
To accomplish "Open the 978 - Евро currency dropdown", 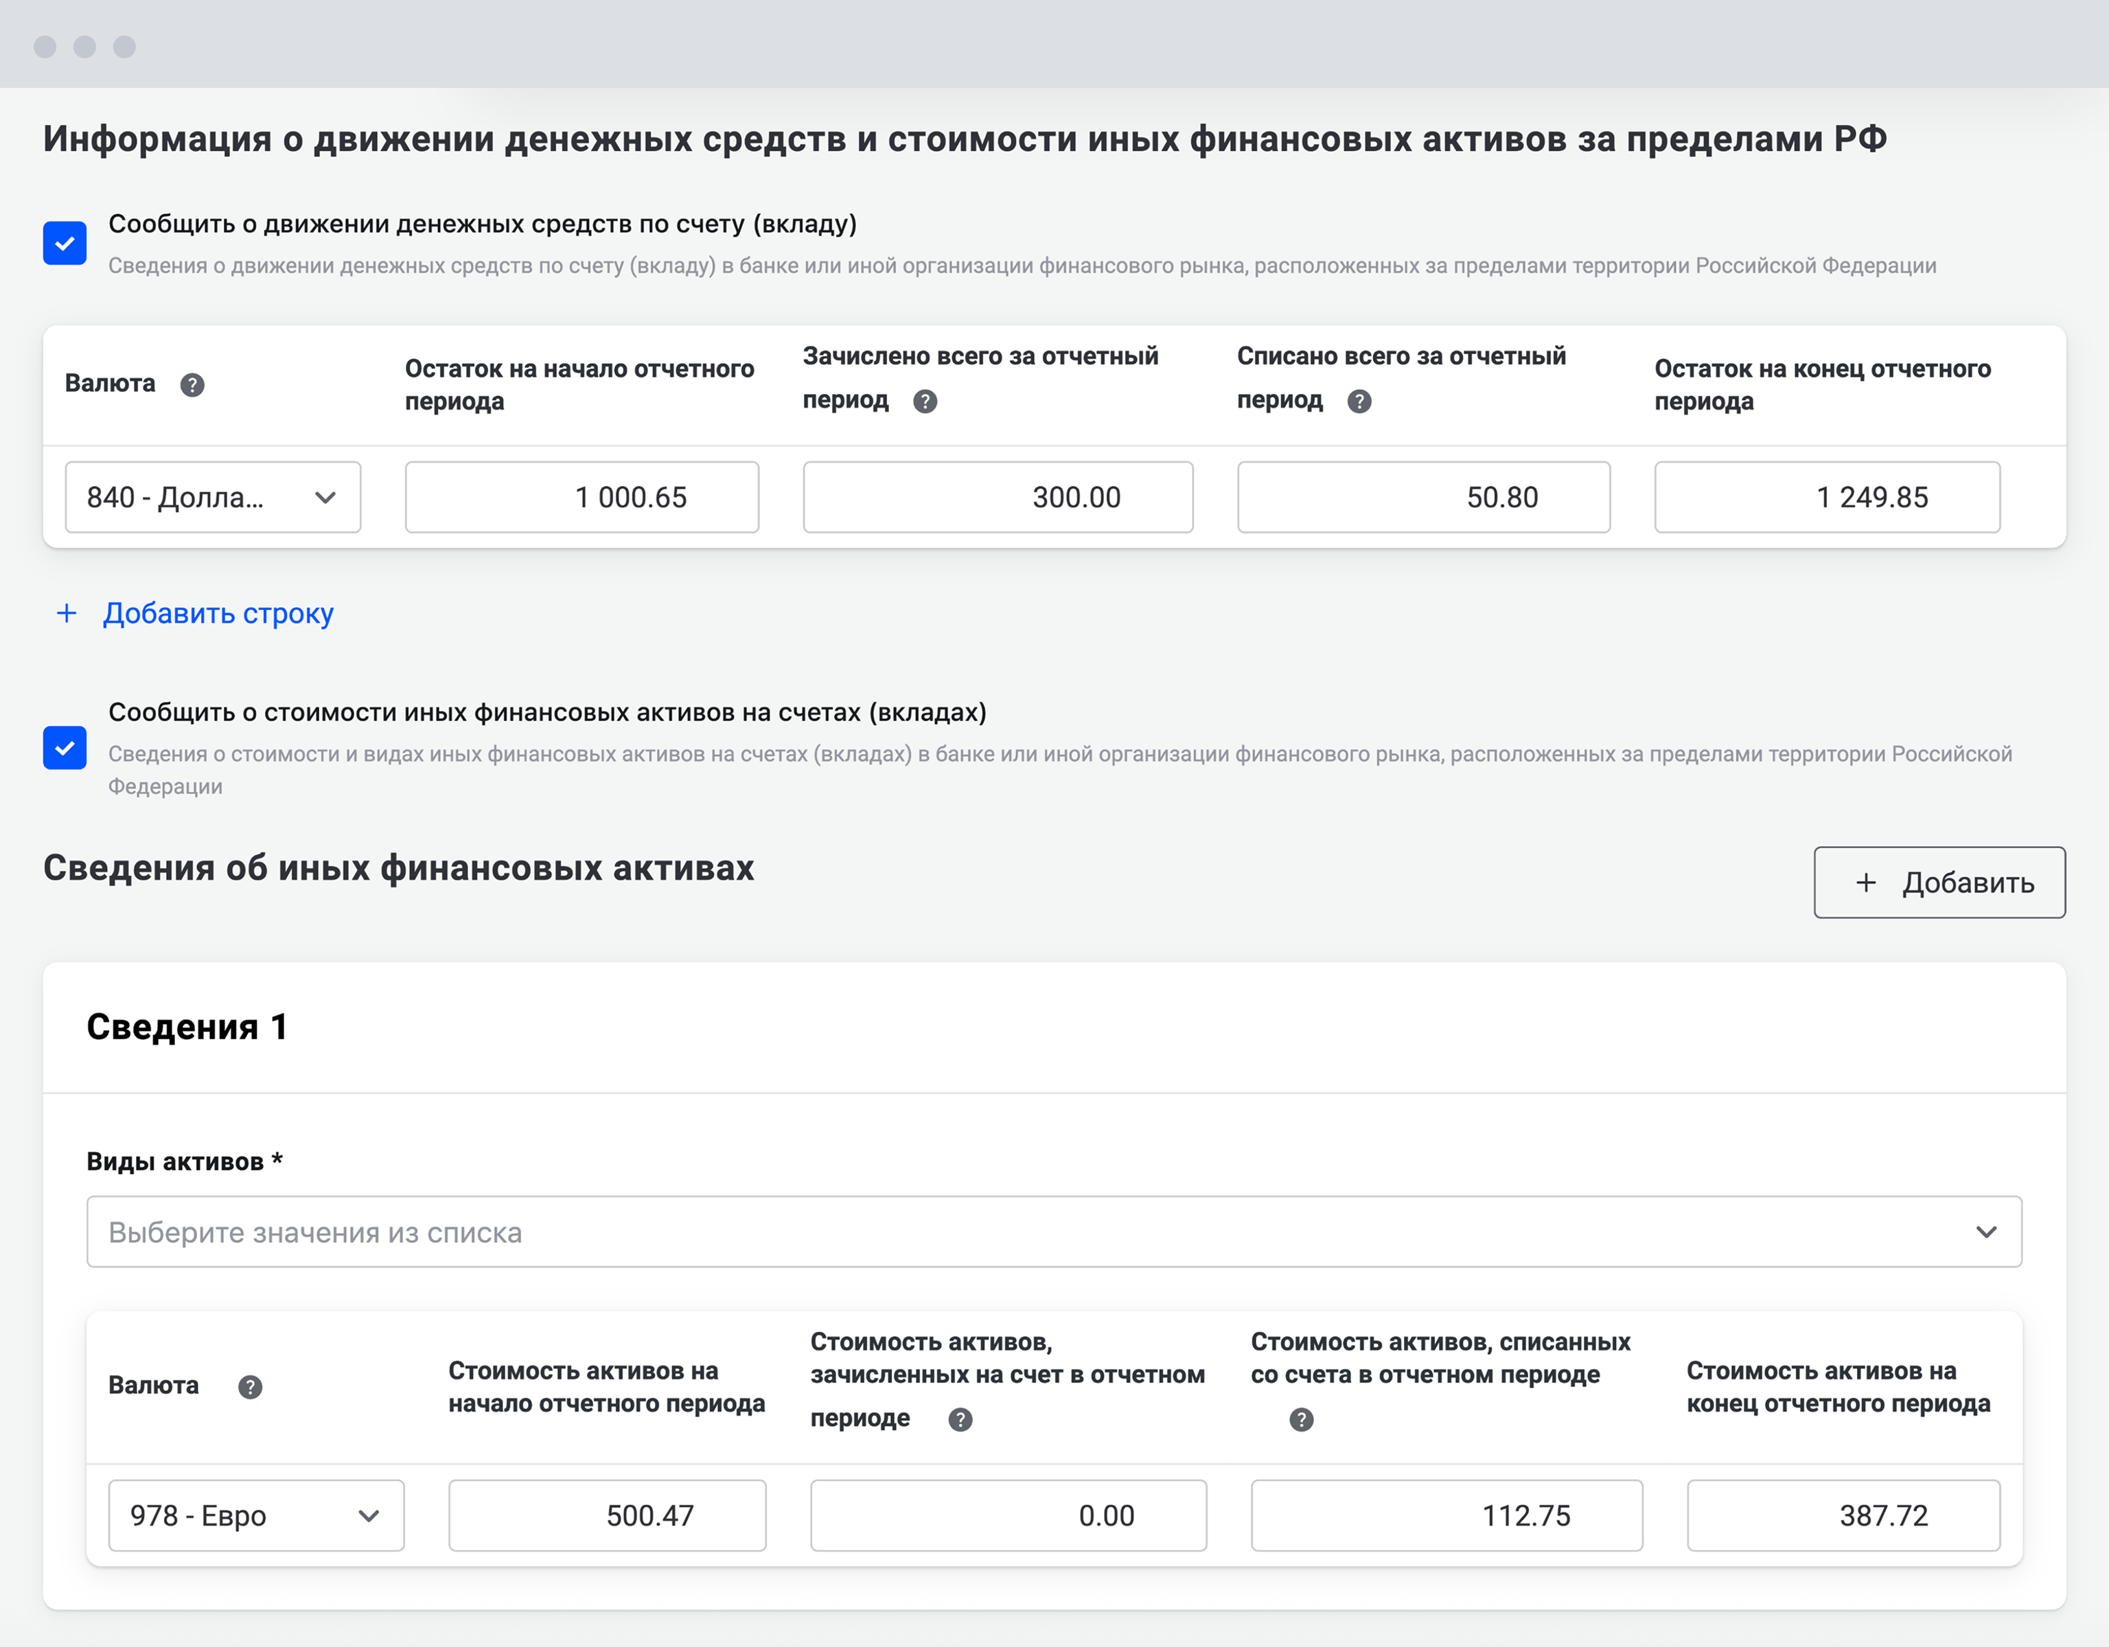I will click(x=256, y=1516).
